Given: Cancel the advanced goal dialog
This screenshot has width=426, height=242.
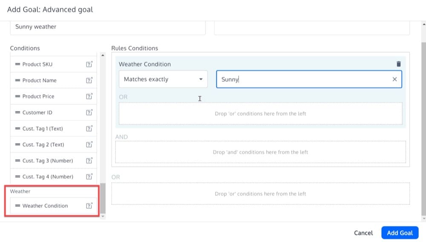Looking at the screenshot, I should point(363,233).
